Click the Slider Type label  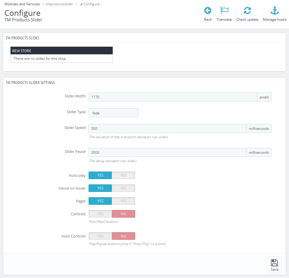tap(76, 112)
